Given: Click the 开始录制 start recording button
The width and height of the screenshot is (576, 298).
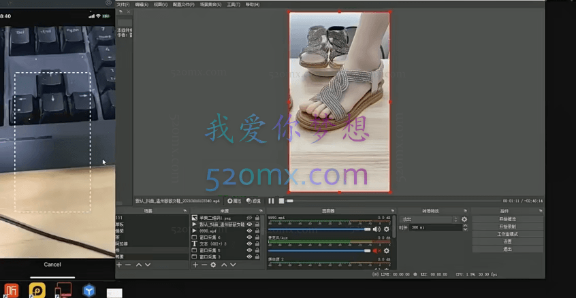Looking at the screenshot, I should click(507, 227).
